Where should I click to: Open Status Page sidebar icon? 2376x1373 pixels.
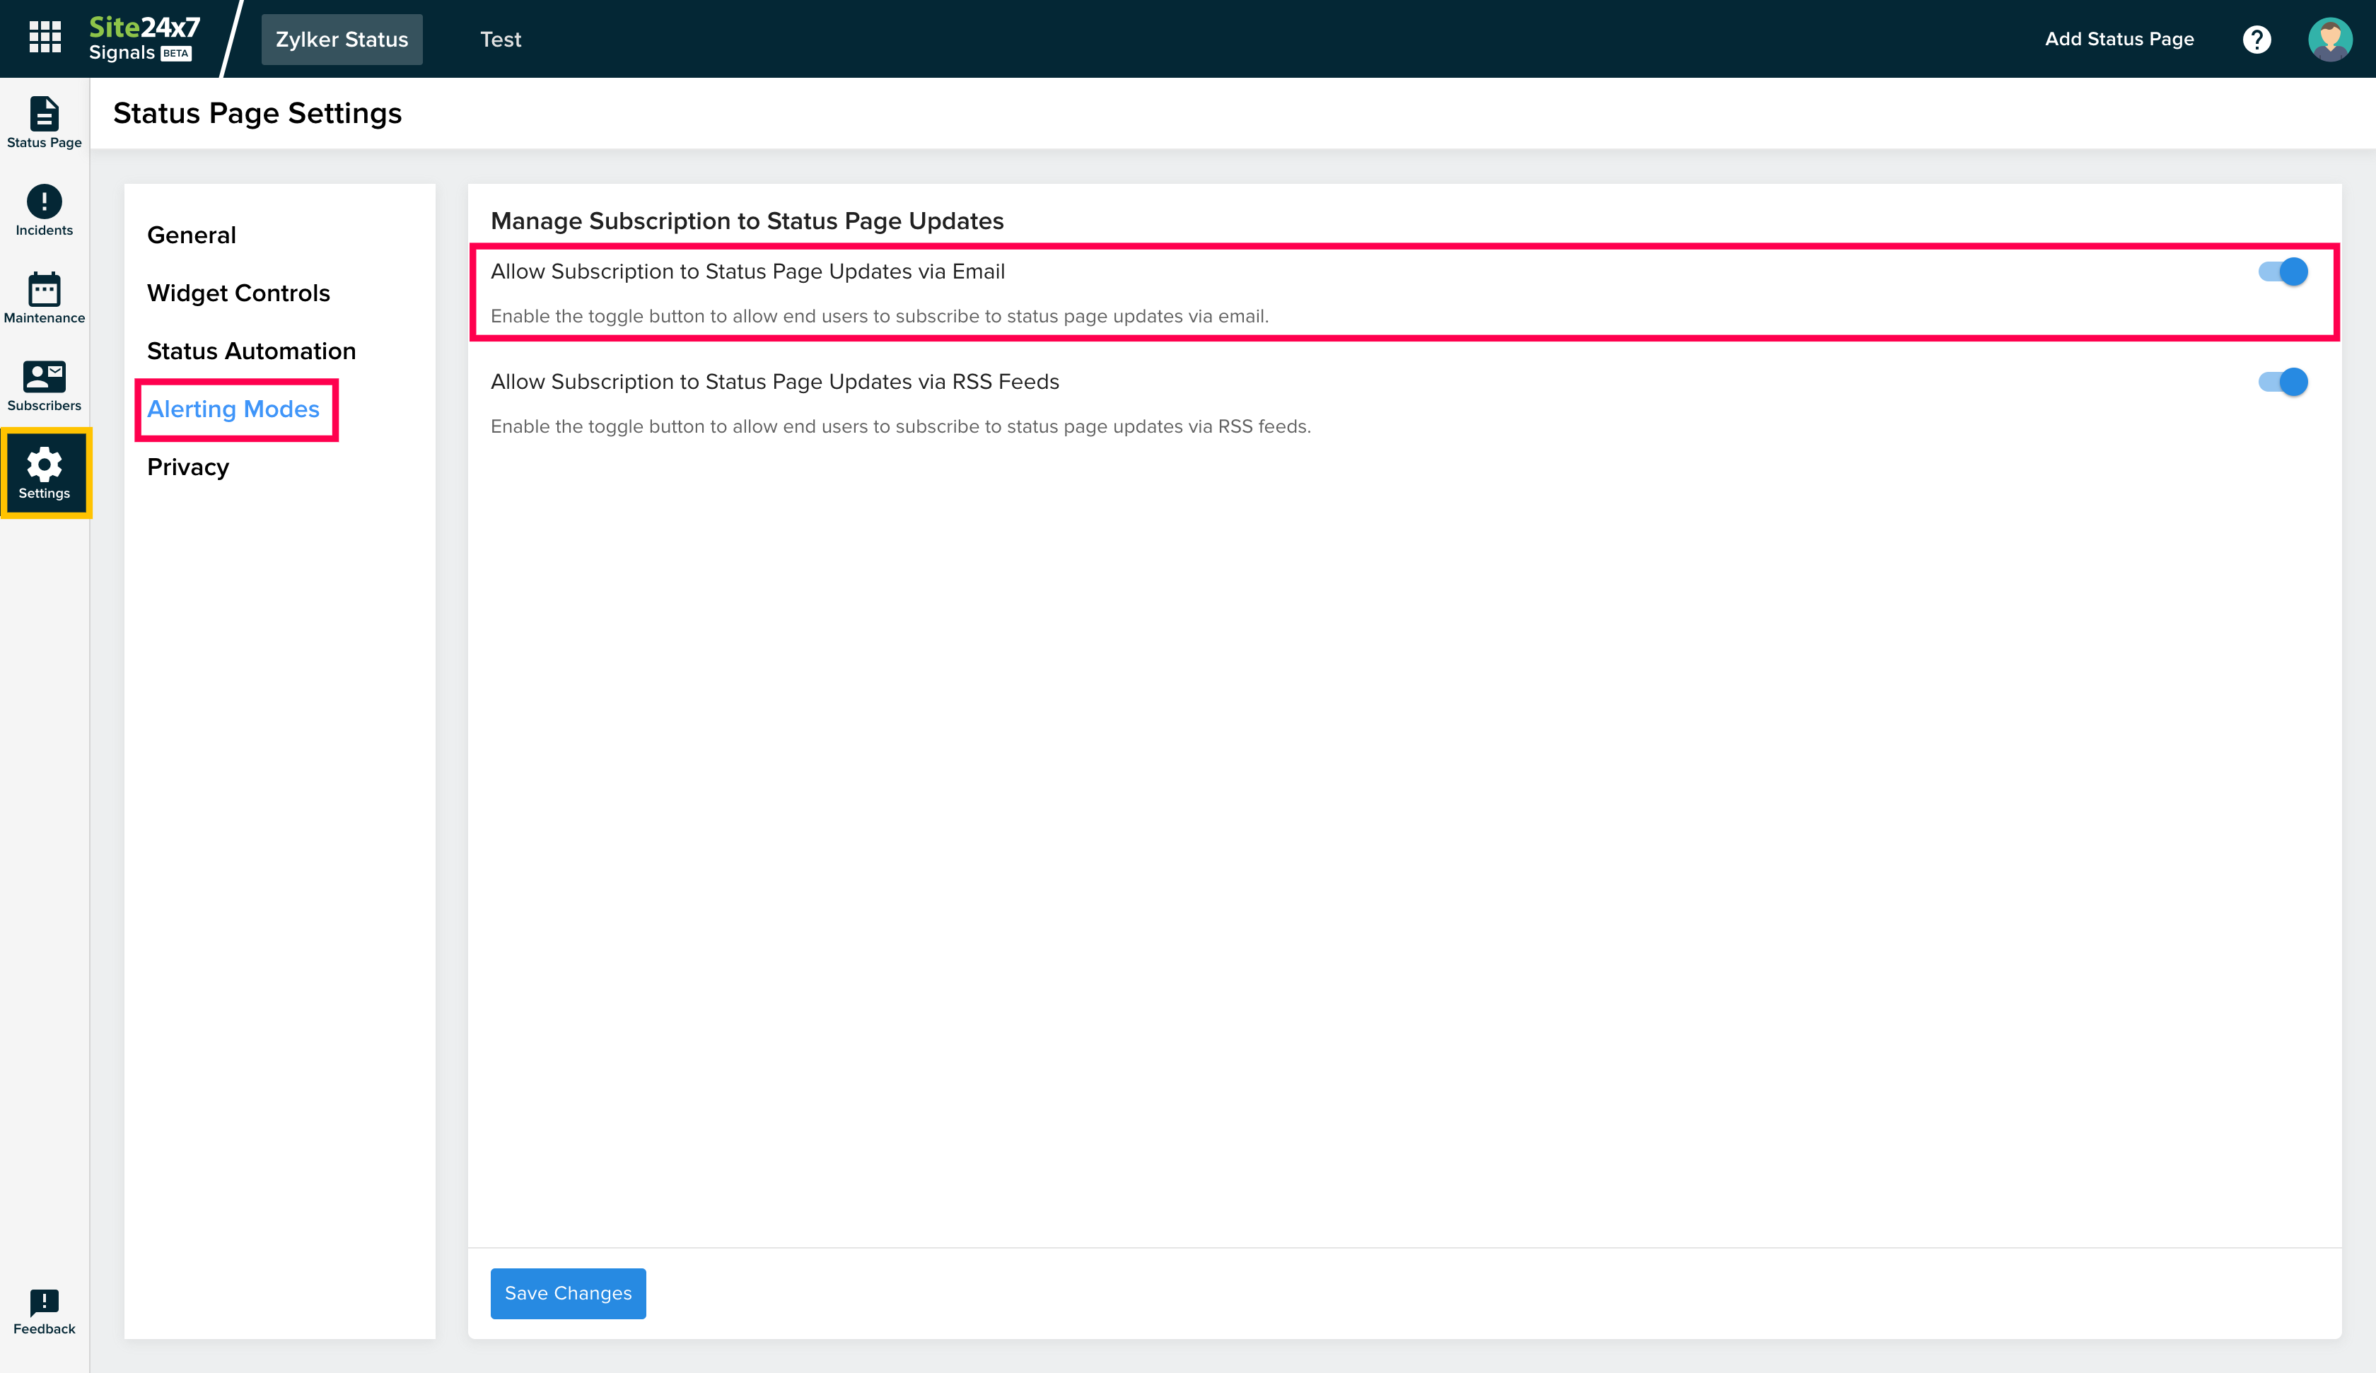pos(45,122)
